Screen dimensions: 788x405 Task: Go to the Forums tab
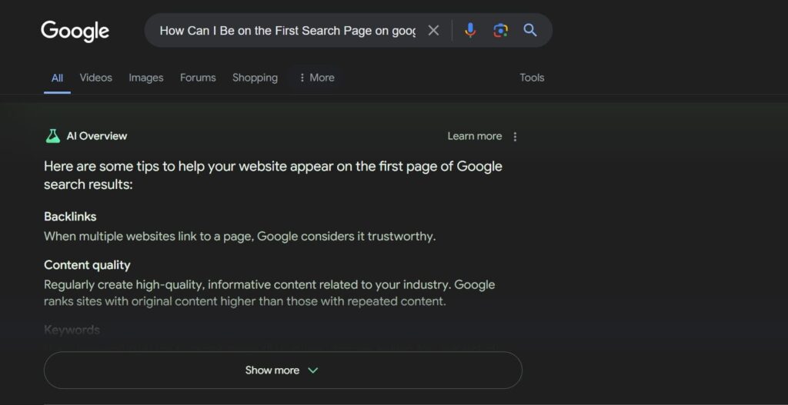click(198, 78)
